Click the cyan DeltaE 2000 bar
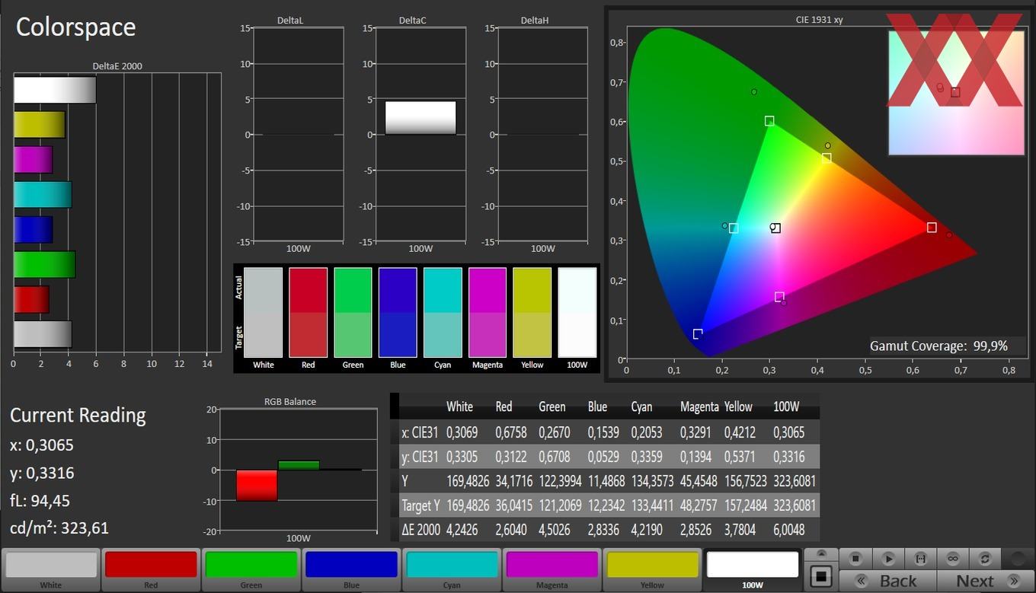1036x593 pixels. 43,195
